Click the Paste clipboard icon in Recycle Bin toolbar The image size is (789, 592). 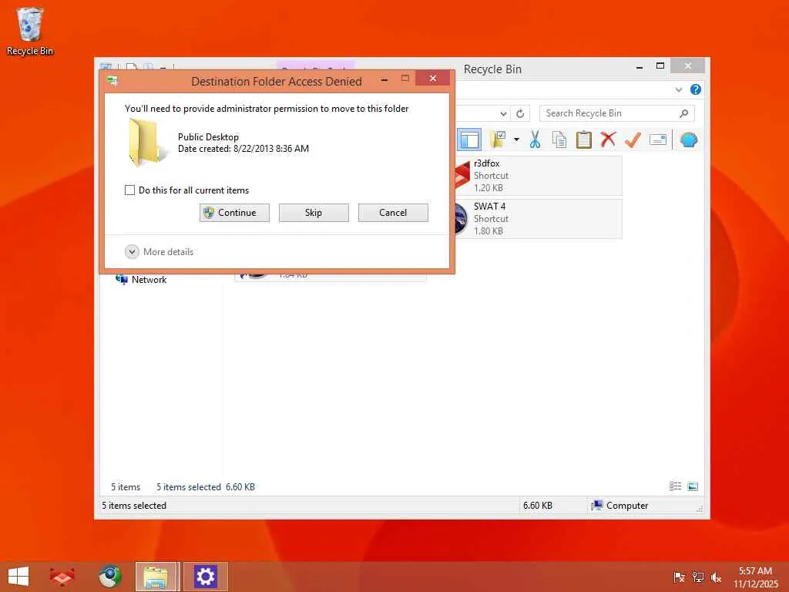(584, 140)
